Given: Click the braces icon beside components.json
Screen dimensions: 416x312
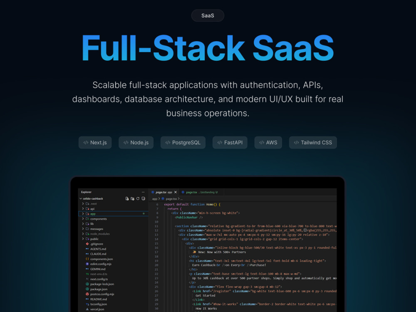Looking at the screenshot, I should pyautogui.click(x=87, y=259).
